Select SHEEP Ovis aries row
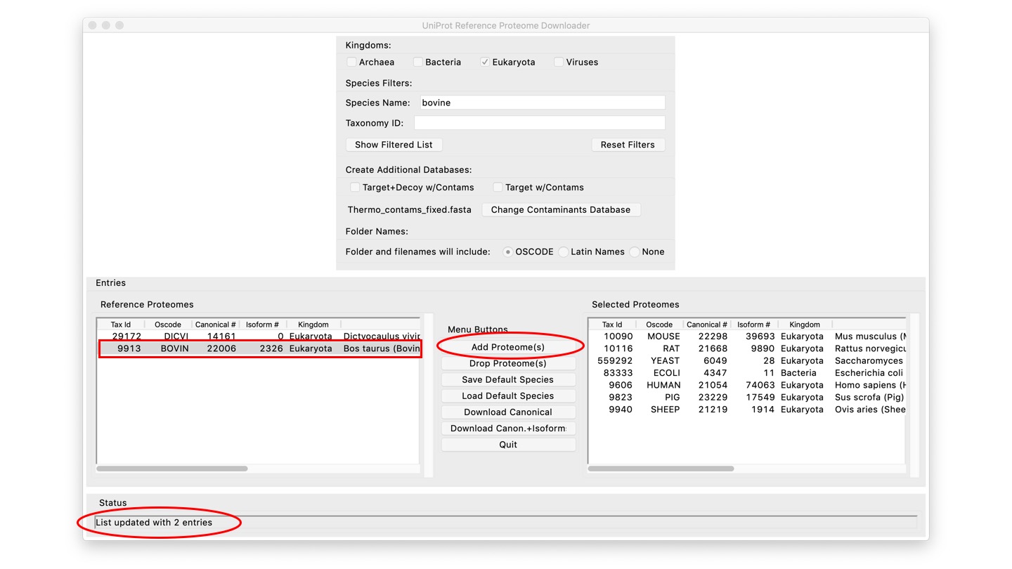Screen dimensions: 1012x569 [747, 410]
